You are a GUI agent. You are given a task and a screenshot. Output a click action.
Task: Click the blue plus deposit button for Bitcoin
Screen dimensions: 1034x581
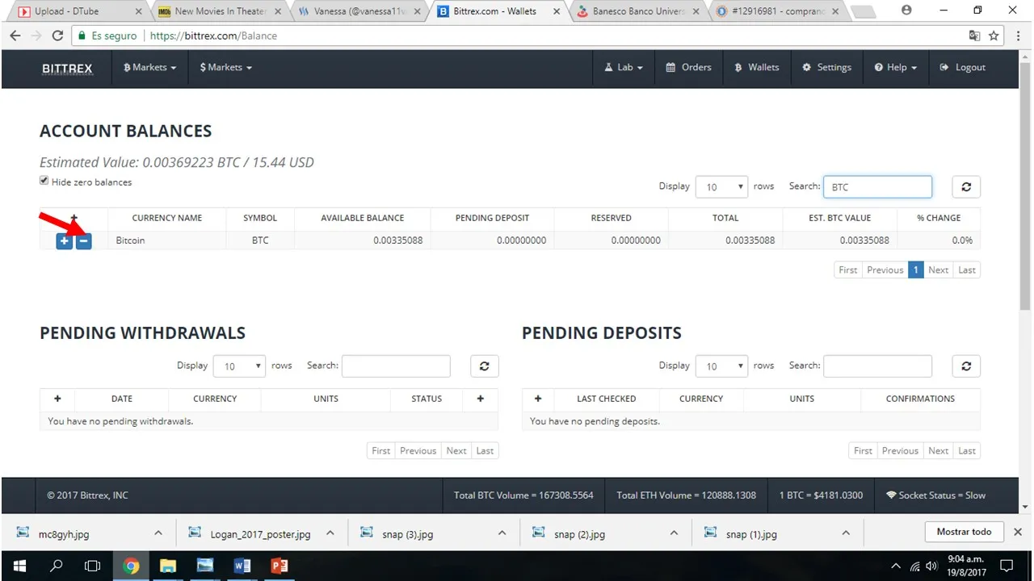(x=65, y=240)
